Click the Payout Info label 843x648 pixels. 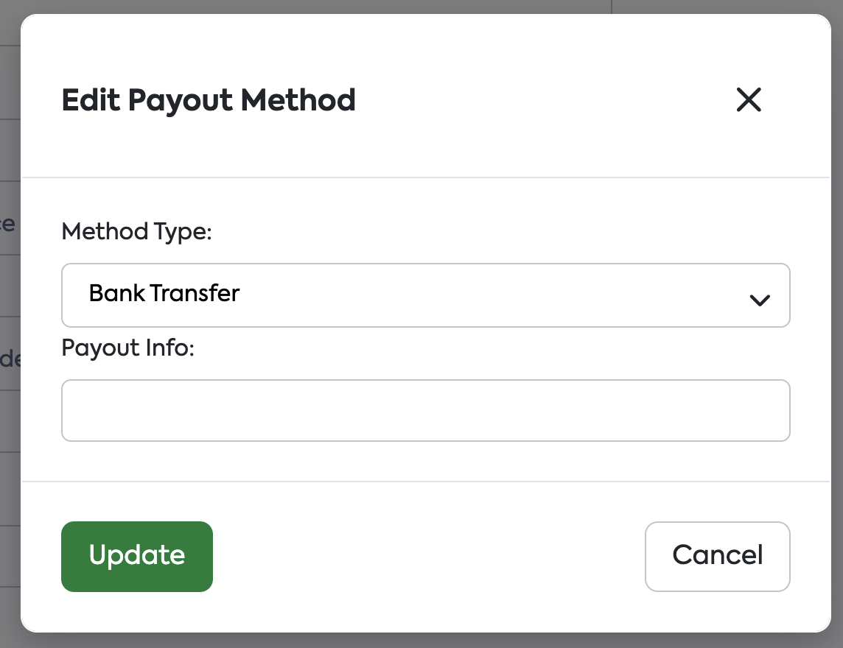click(127, 348)
